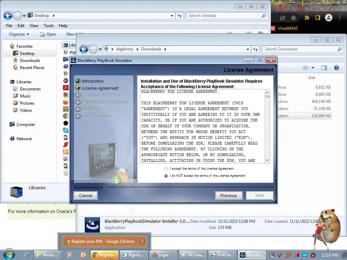Open the Chrome extensions puzzle icon
This screenshot has width=347, height=260.
pos(307,18)
